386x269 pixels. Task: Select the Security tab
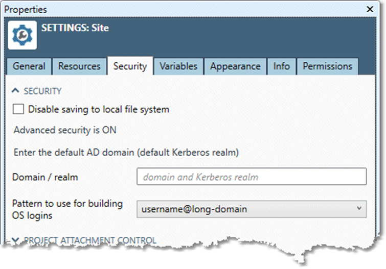click(x=130, y=66)
